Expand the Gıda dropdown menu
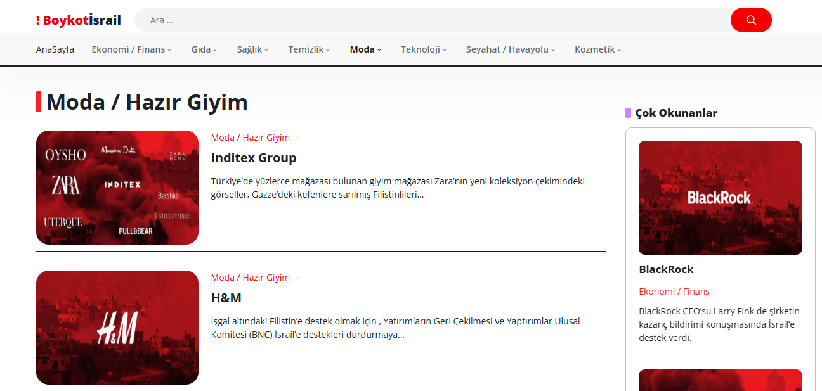This screenshot has width=822, height=391. pyautogui.click(x=204, y=49)
